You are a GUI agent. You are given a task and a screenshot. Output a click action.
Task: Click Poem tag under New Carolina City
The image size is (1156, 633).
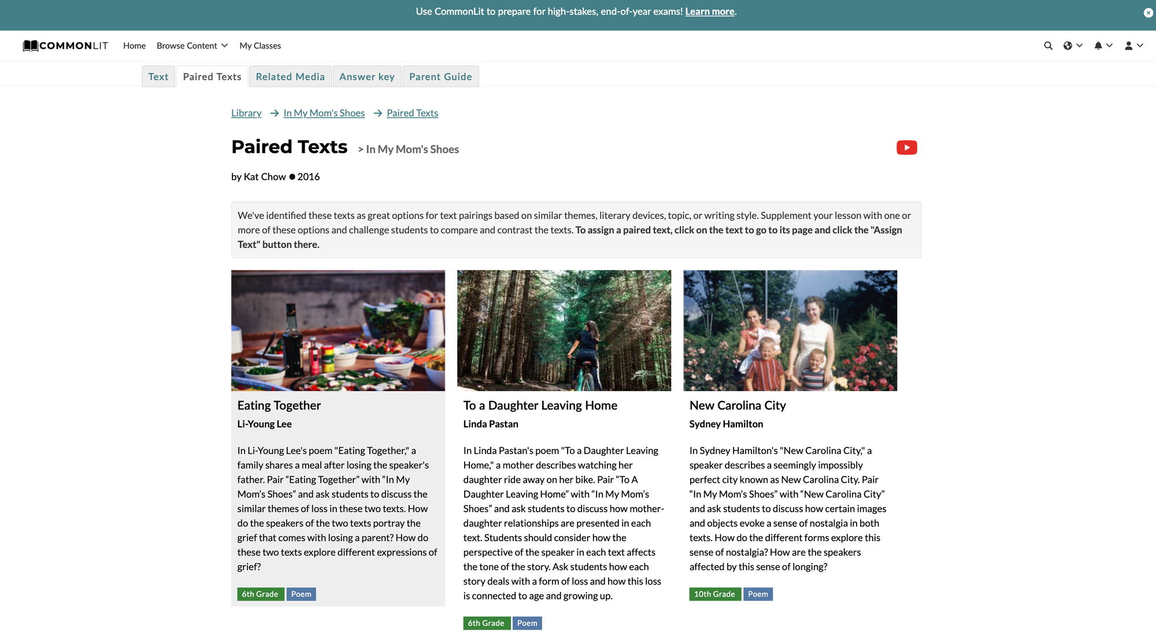click(x=758, y=594)
